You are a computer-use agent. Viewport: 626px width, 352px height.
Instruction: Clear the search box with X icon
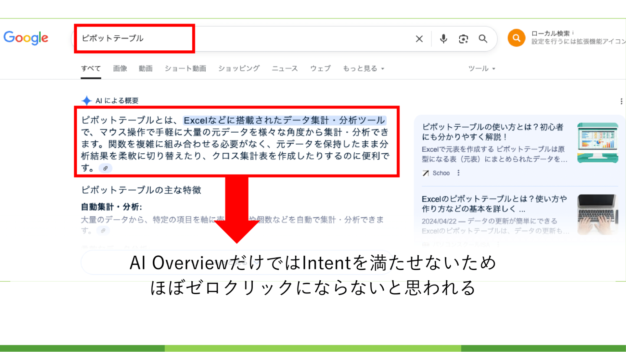tap(419, 39)
